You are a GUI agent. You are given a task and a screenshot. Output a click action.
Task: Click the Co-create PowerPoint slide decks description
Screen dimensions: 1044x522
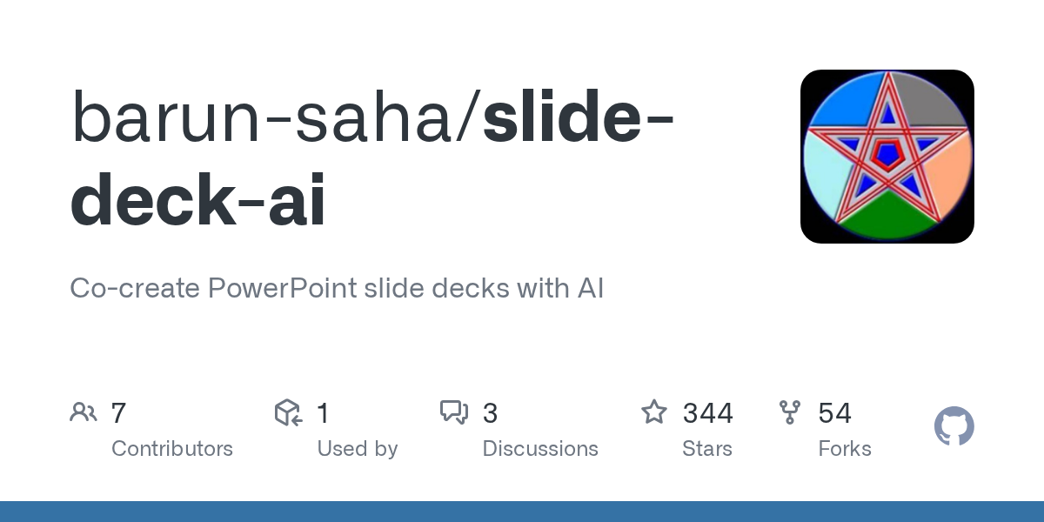337,288
